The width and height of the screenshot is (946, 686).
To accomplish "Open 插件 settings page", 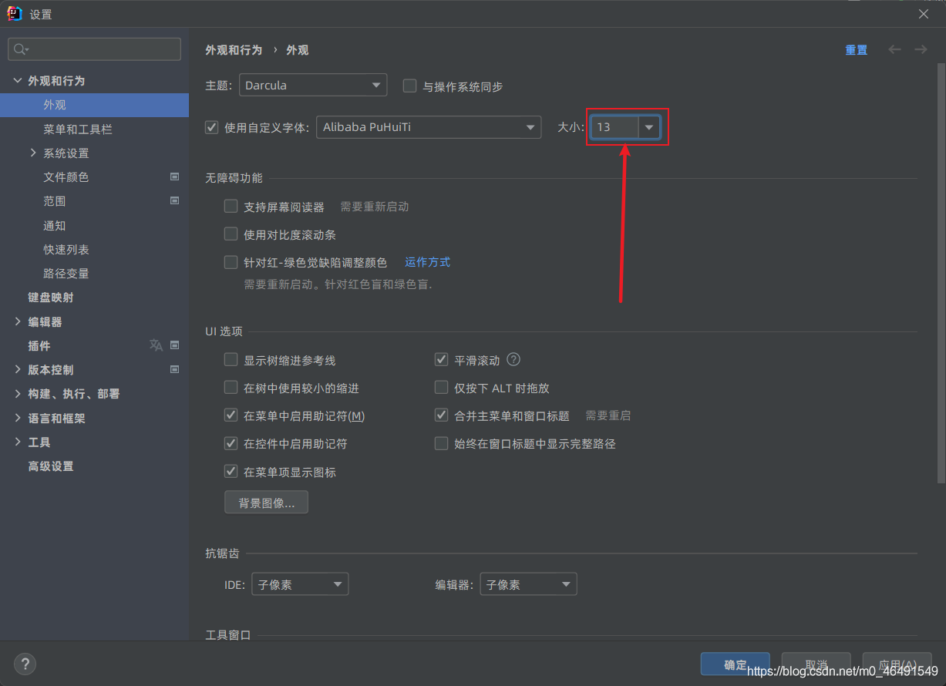I will pyautogui.click(x=94, y=345).
